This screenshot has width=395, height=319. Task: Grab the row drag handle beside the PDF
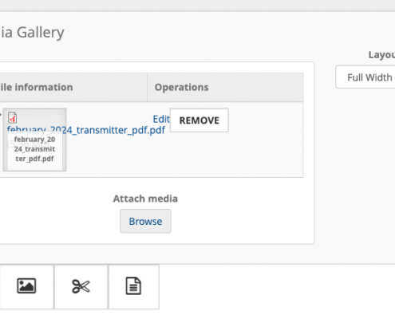[1, 115]
